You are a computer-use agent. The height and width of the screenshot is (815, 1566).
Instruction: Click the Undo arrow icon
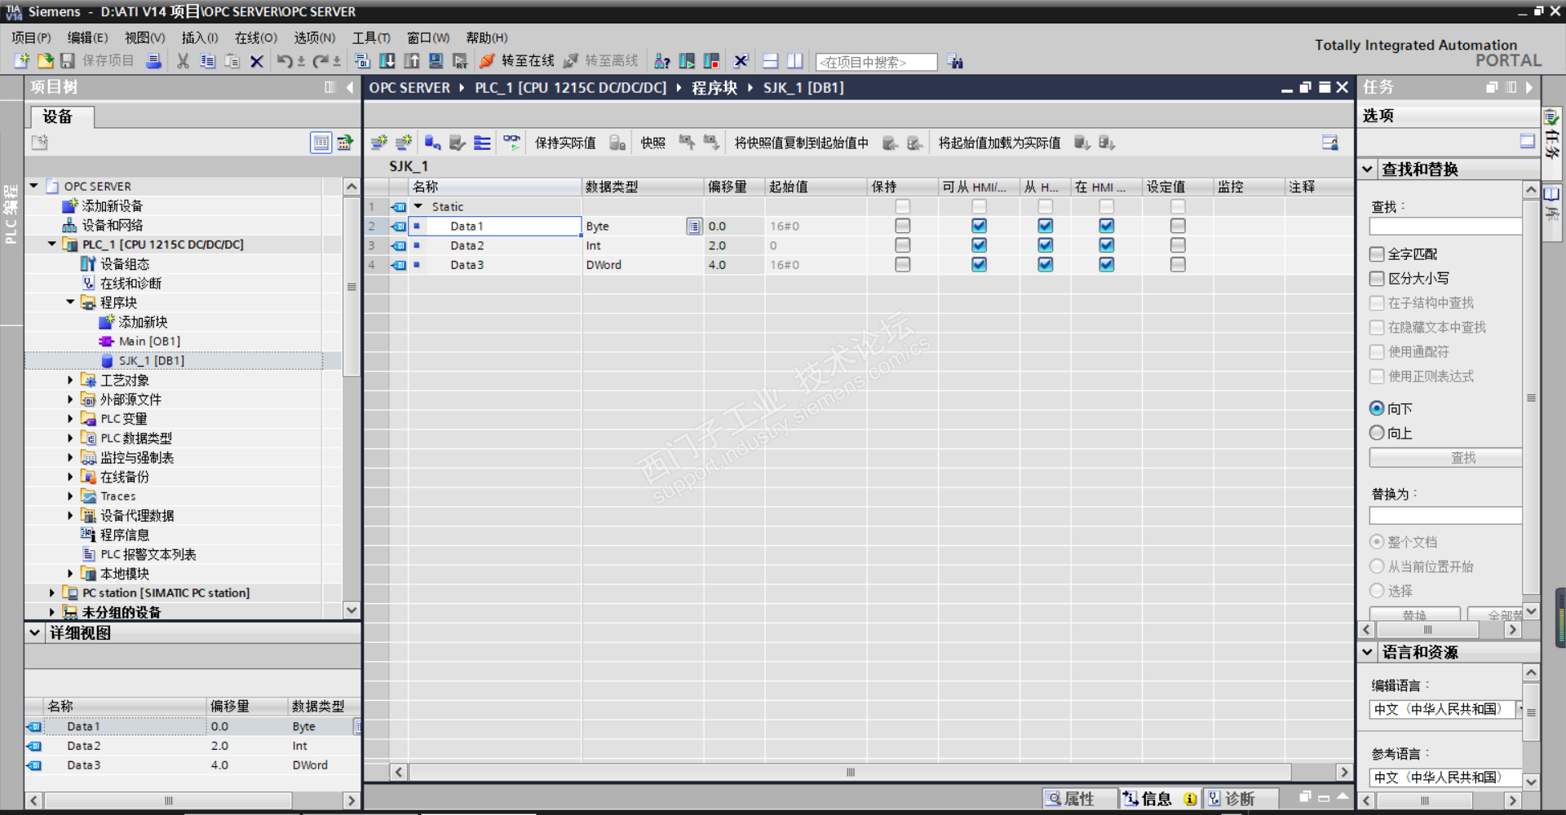coord(285,61)
